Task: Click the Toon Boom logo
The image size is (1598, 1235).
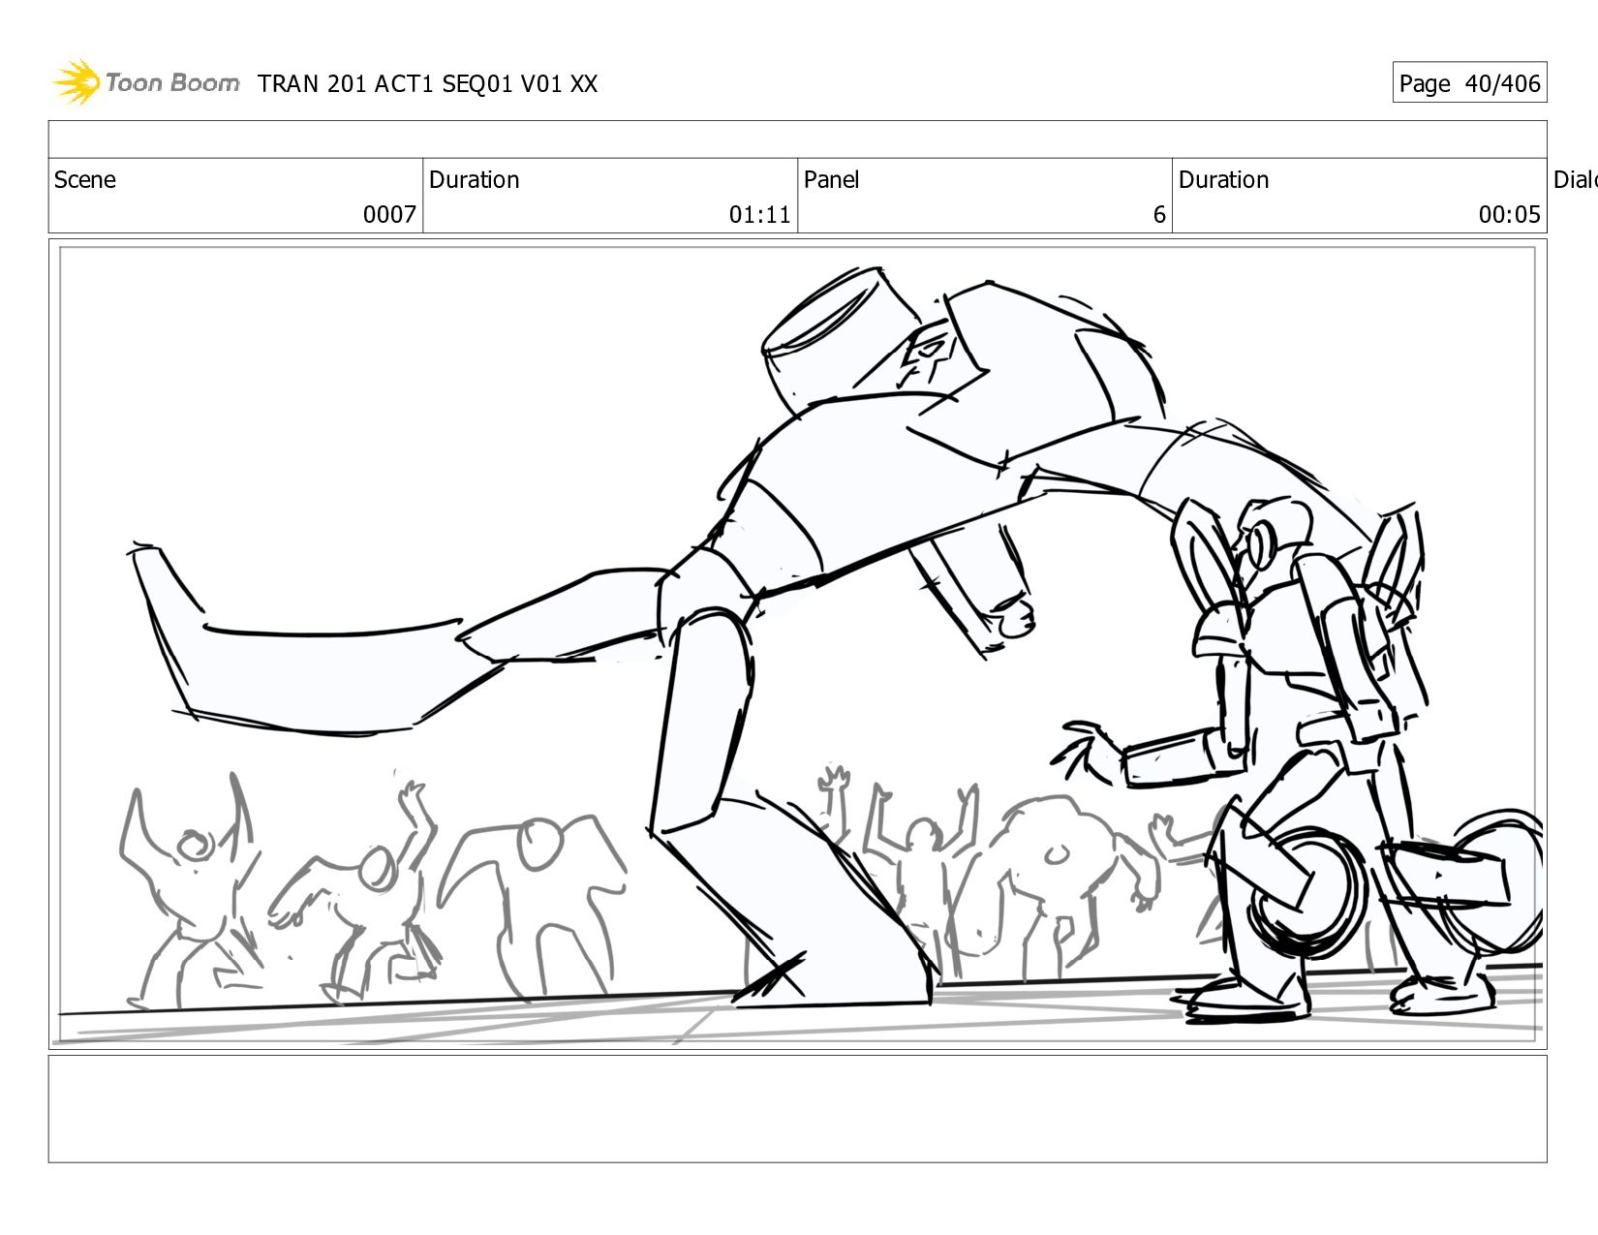Action: coord(146,82)
